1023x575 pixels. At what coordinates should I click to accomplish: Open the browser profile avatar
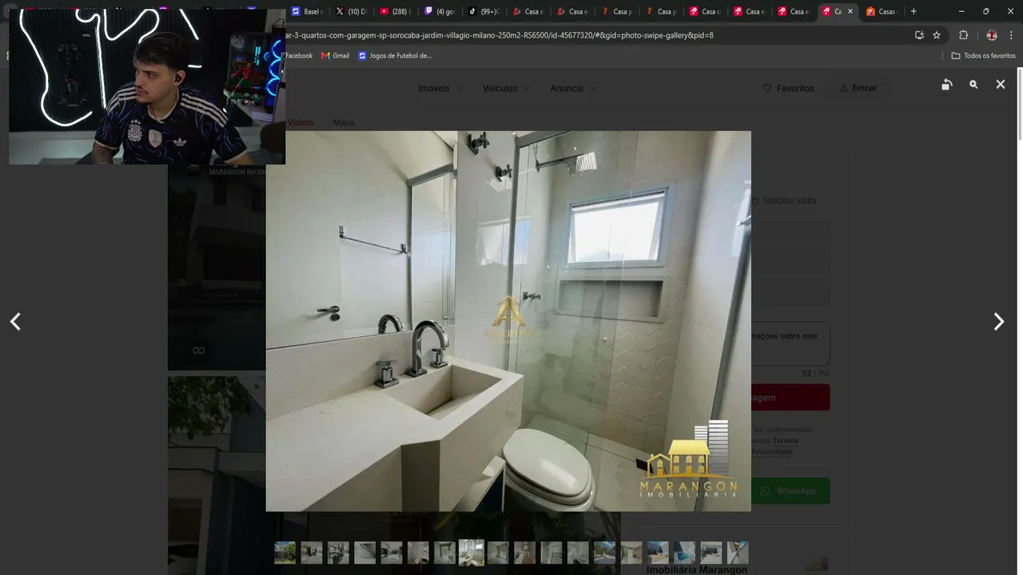point(992,35)
